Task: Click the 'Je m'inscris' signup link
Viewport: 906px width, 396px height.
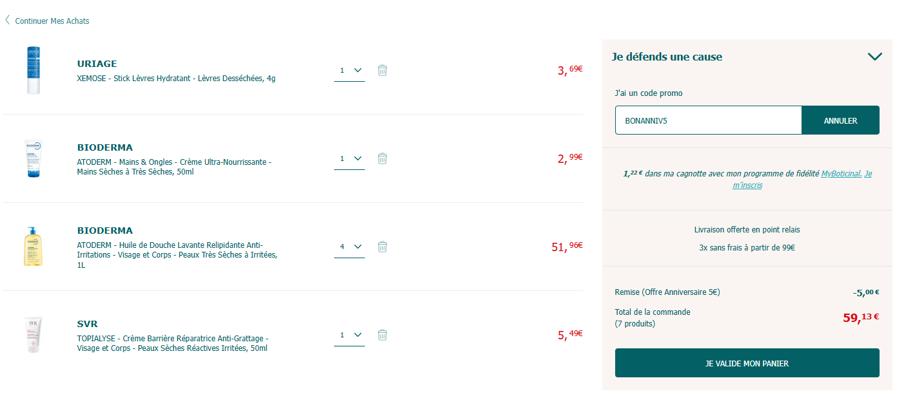Action: (747, 185)
